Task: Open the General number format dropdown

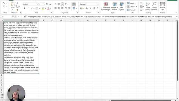Action: (98, 4)
